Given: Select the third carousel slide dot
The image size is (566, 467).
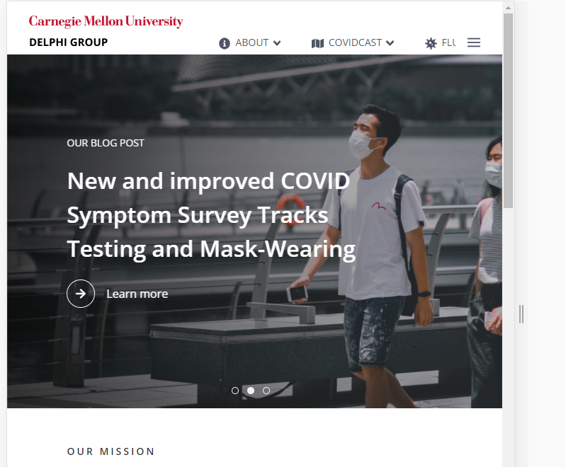Looking at the screenshot, I should [266, 391].
